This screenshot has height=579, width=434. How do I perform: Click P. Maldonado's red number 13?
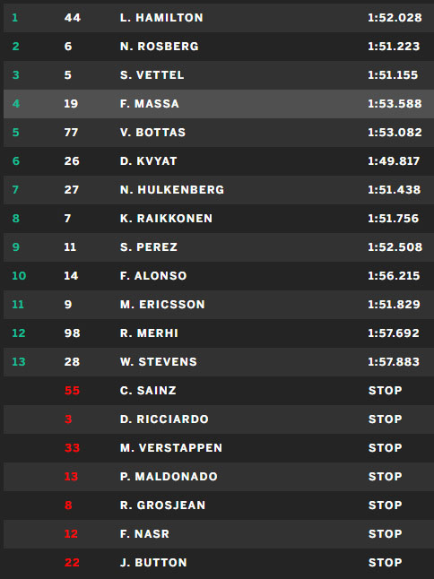(71, 476)
